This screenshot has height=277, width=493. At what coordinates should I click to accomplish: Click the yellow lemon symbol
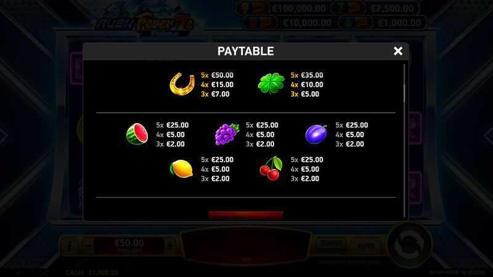point(181,169)
